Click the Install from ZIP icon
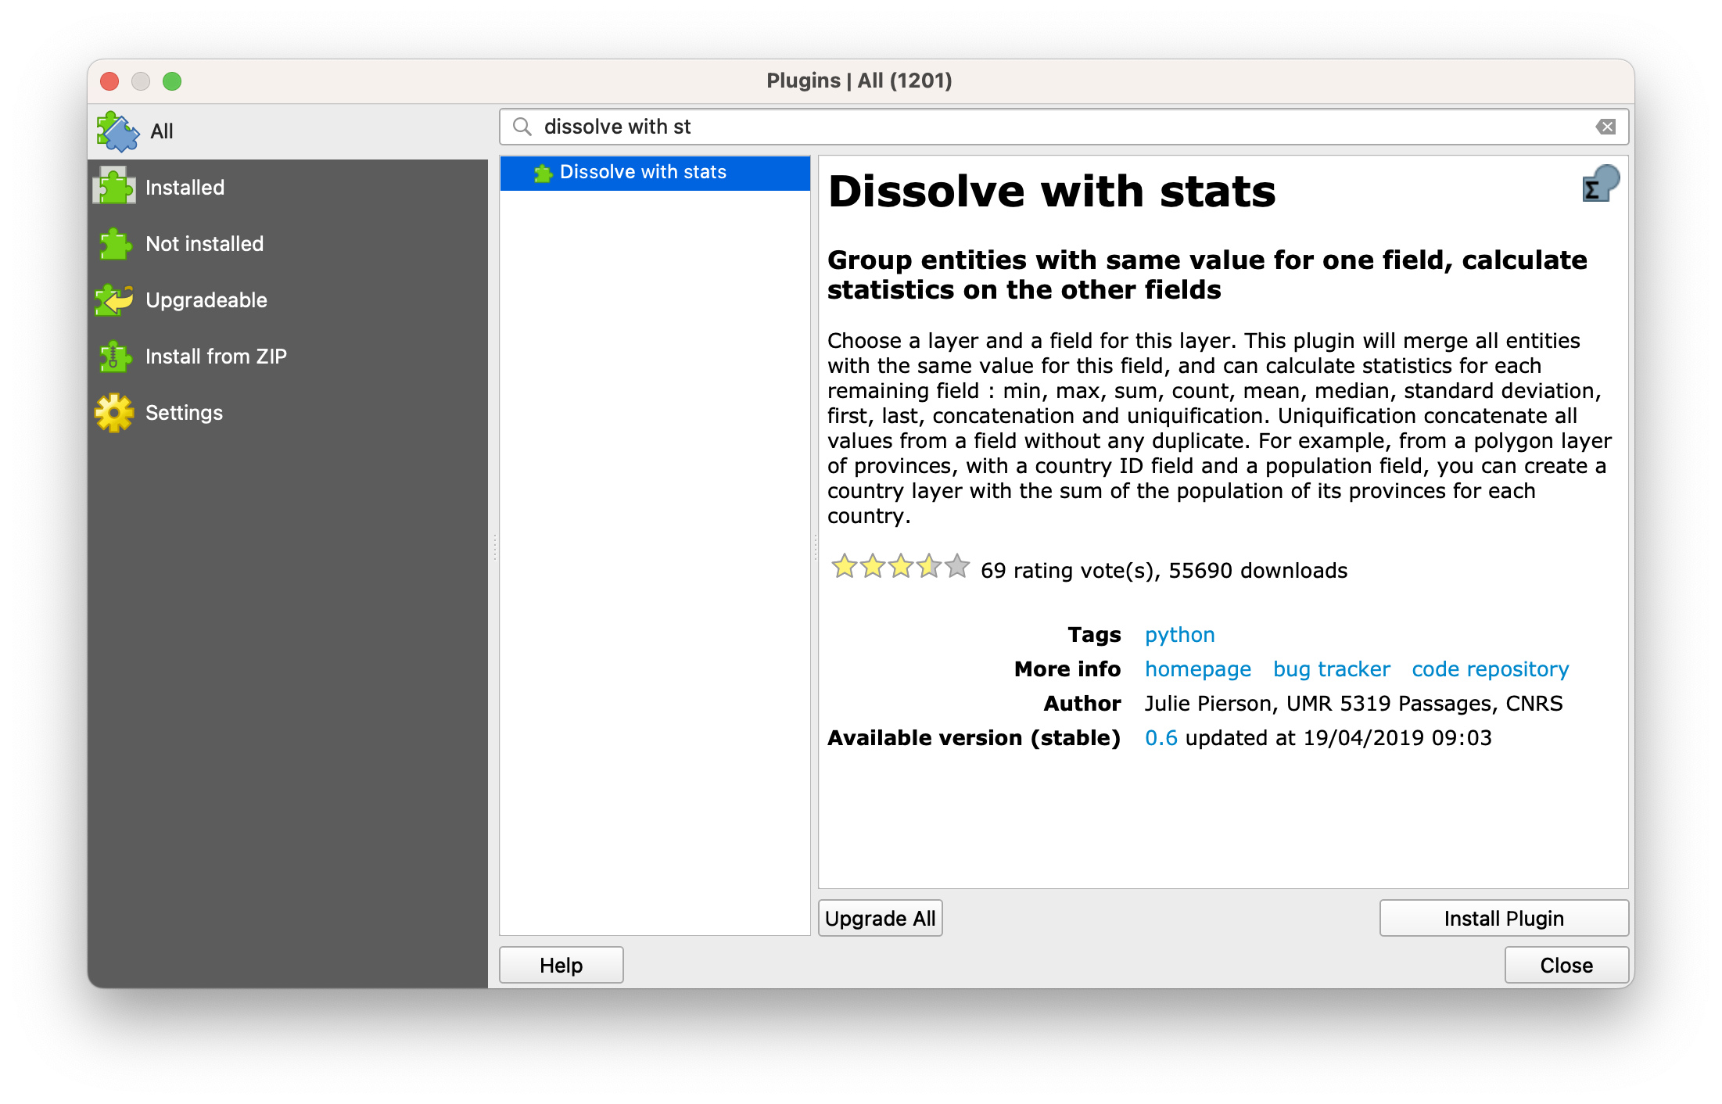Viewport: 1722px width, 1104px height. (115, 357)
